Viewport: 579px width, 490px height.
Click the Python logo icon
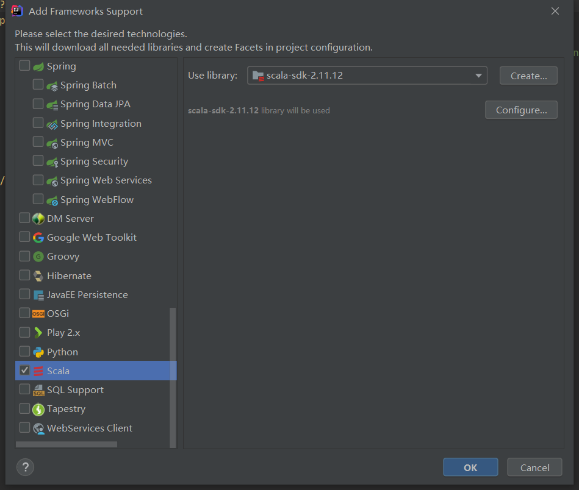click(38, 352)
